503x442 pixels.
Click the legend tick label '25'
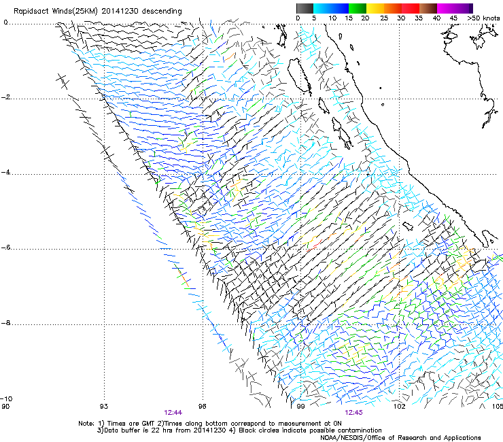[x=384, y=18]
